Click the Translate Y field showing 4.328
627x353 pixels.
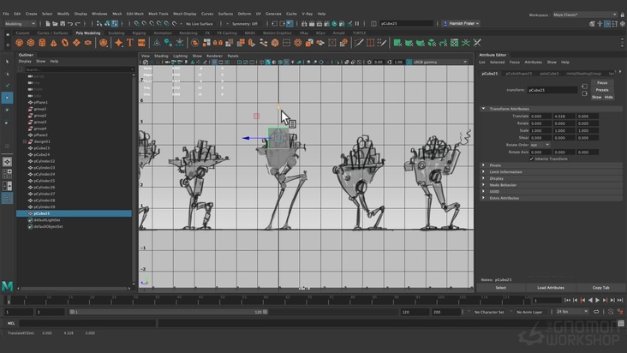[x=564, y=116]
